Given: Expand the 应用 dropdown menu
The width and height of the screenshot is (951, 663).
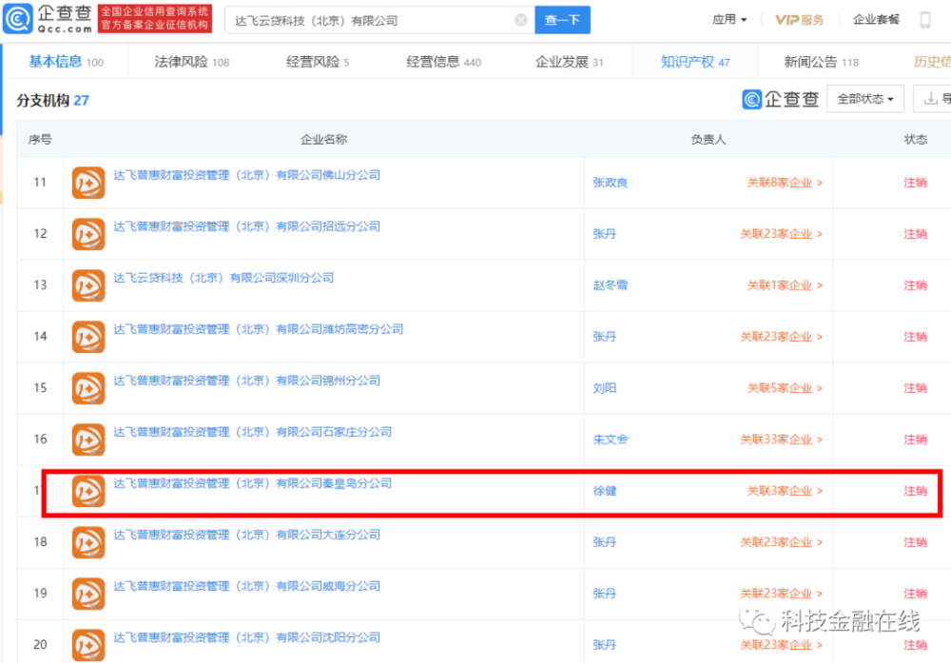Looking at the screenshot, I should pyautogui.click(x=729, y=20).
